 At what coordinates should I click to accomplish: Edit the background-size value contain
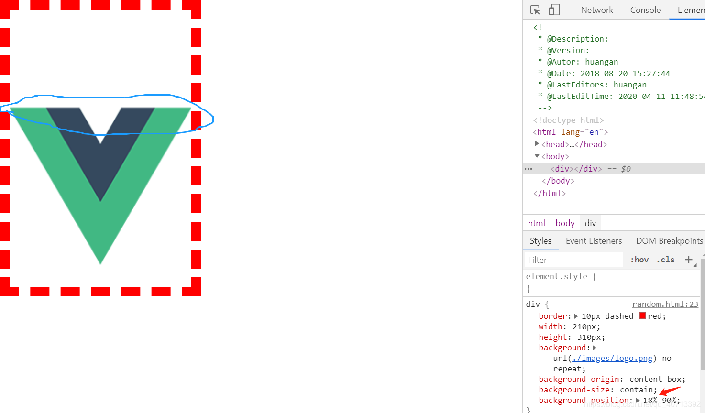pos(636,390)
